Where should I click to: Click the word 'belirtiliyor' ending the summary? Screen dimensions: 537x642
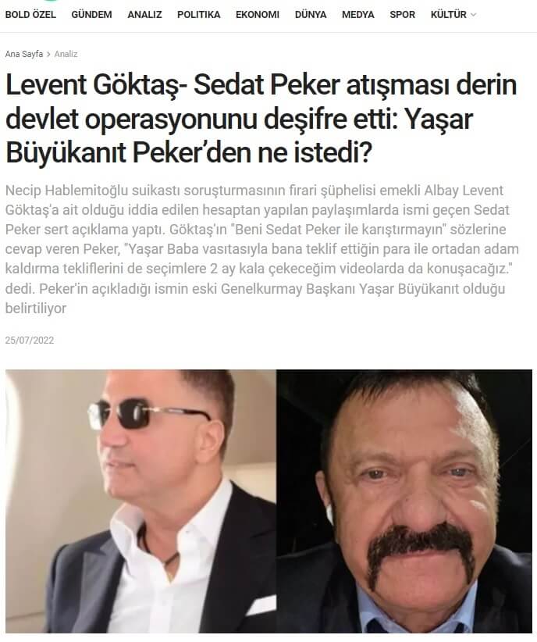pos(36,309)
